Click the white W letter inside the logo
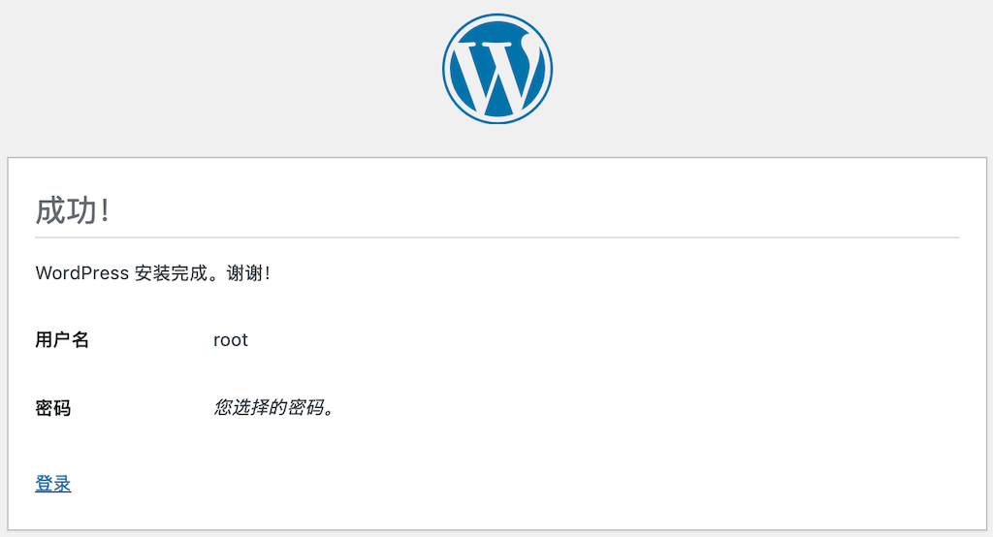 (497, 73)
